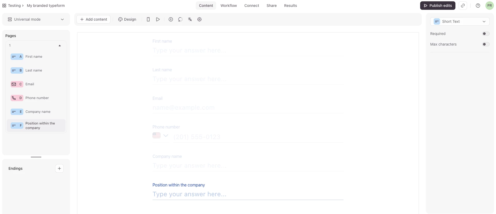Collapse page 1 in the Pages list
This screenshot has height=214, width=496.
[x=60, y=46]
